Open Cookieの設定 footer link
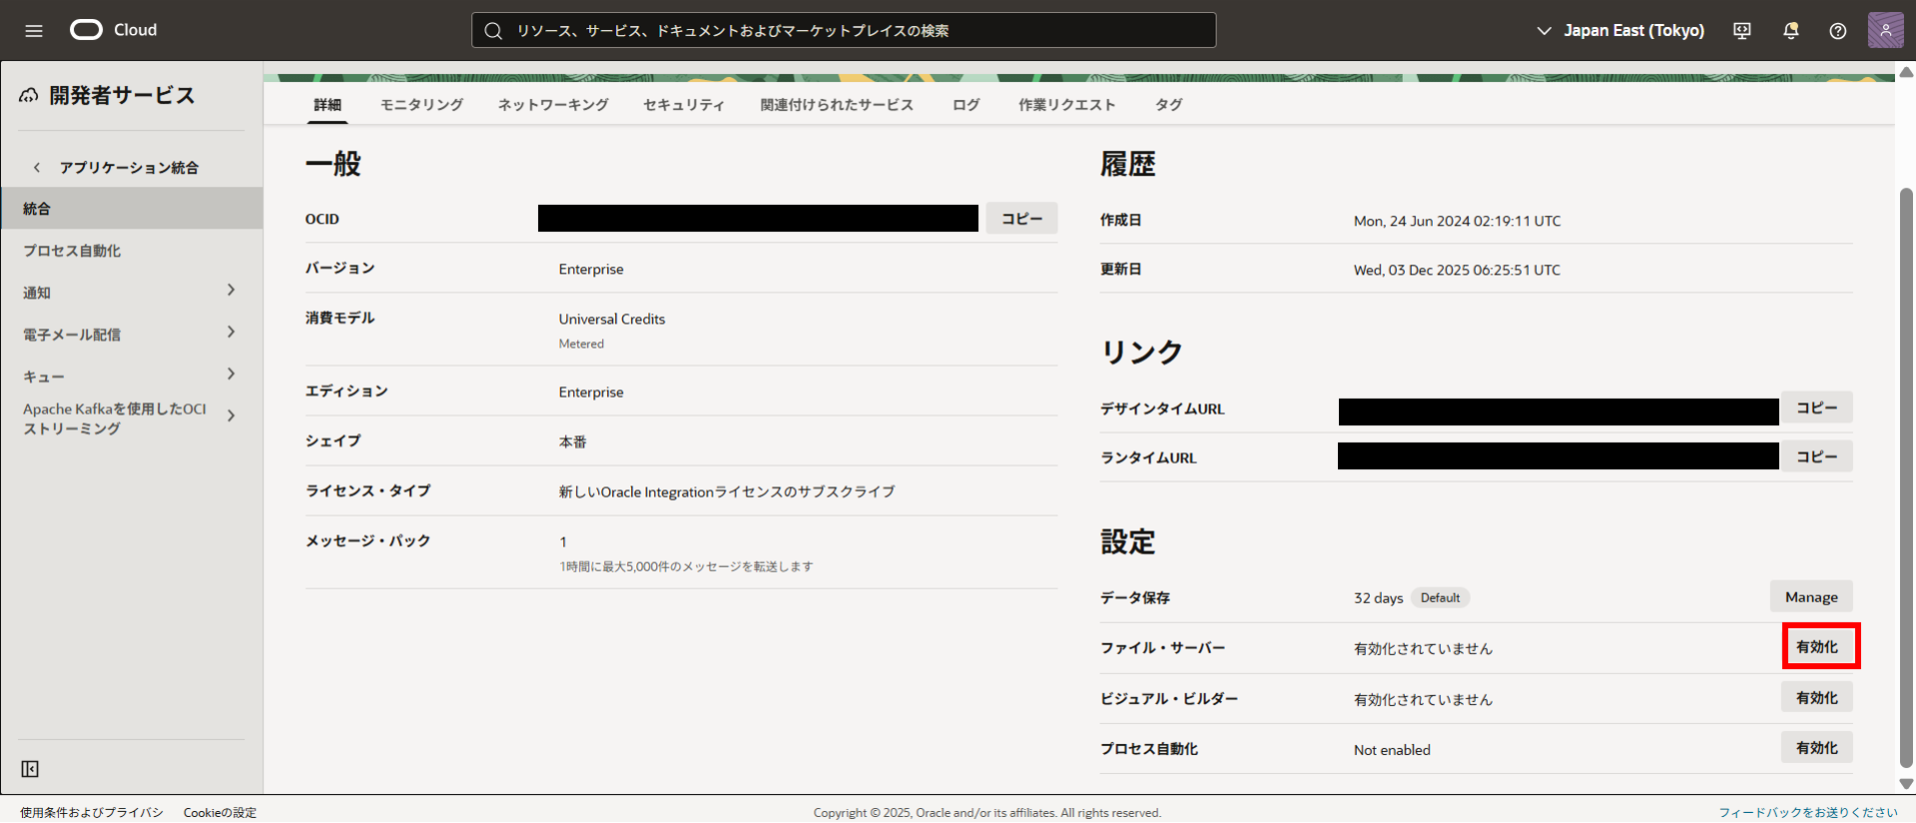Screen dimensions: 1916x823 (x=220, y=813)
